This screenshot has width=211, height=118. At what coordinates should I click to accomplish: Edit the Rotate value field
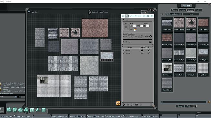pyautogui.click(x=147, y=26)
